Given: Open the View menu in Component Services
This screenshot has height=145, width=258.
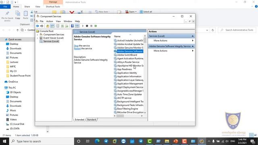Looking at the screenshot, I should click(58, 21).
